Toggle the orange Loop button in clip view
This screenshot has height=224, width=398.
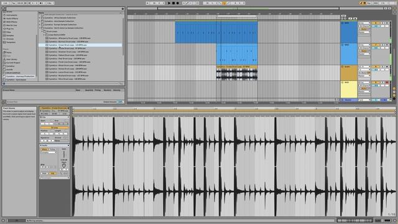pos(54,128)
